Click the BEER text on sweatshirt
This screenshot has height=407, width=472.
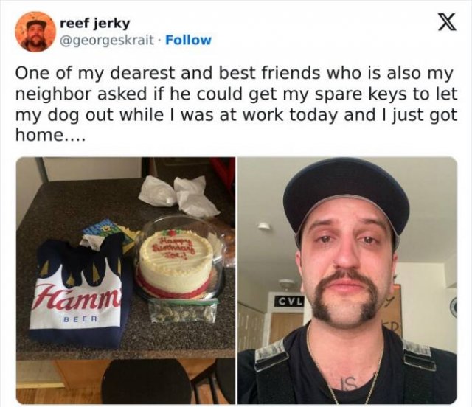(80, 319)
